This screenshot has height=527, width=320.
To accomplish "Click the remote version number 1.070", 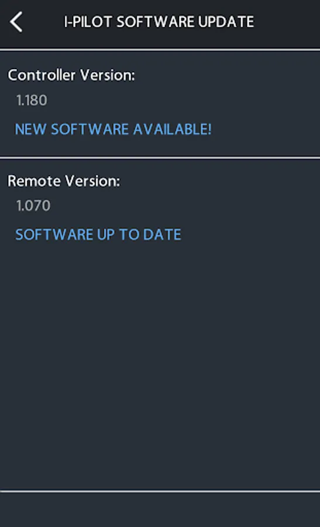I will tap(33, 206).
